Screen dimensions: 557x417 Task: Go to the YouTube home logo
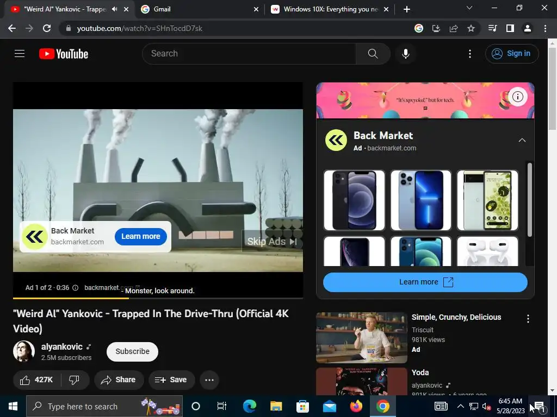64,54
